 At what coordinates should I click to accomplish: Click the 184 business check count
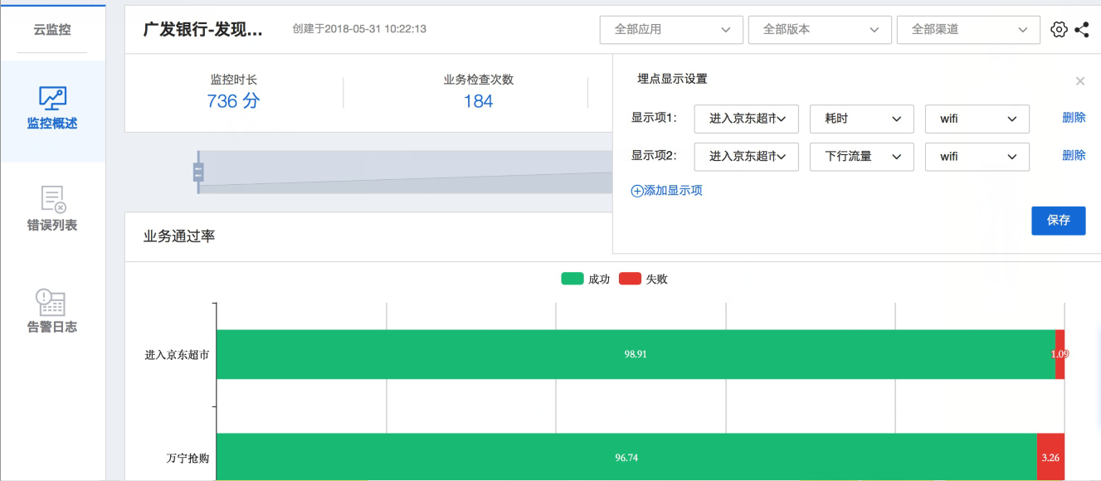(479, 102)
